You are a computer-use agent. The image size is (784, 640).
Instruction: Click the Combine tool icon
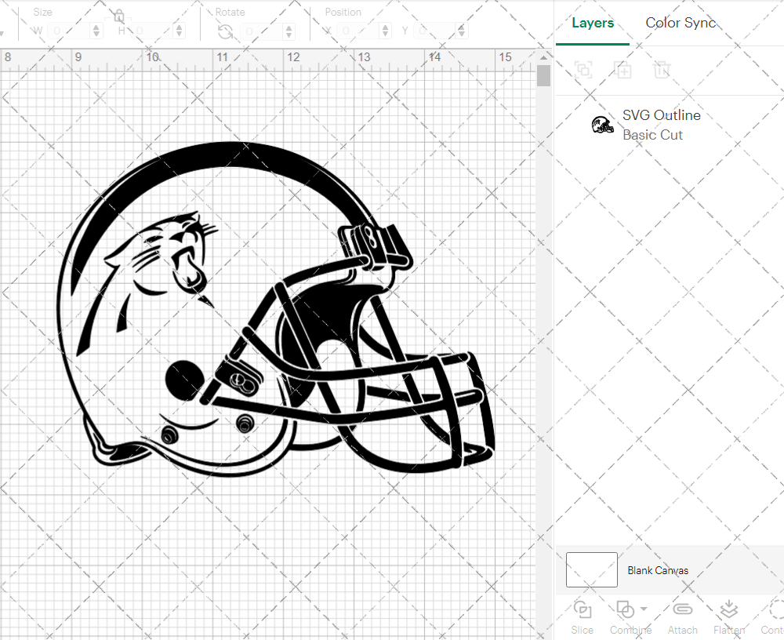tap(625, 609)
